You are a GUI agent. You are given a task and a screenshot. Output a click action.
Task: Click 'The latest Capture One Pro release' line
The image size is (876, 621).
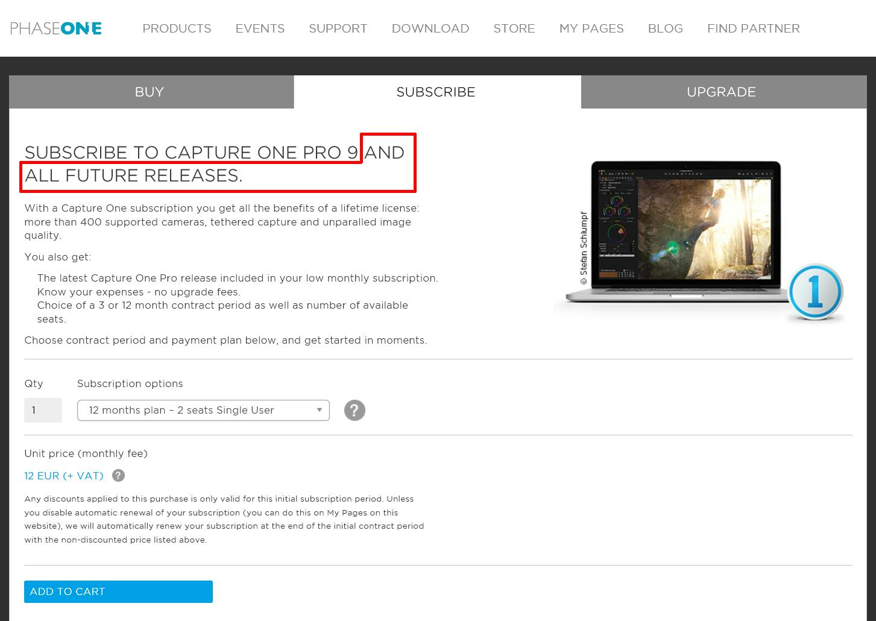(x=238, y=278)
